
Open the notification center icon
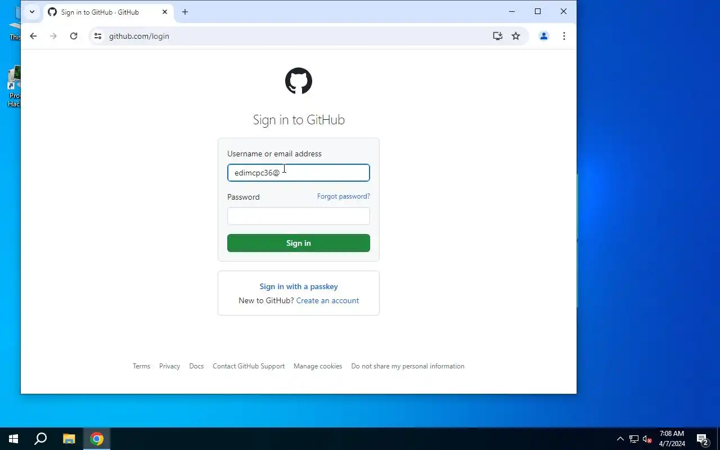click(702, 439)
